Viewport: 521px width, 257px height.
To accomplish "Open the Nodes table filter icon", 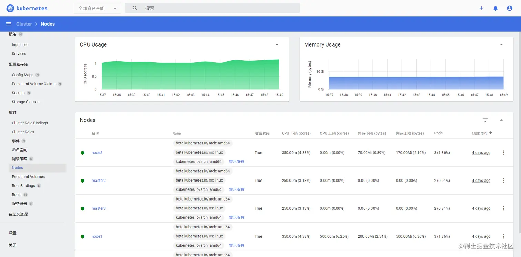I will click(485, 120).
